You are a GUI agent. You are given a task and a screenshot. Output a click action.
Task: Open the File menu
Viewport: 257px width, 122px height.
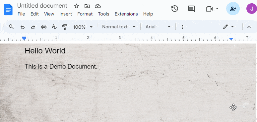(x=21, y=14)
